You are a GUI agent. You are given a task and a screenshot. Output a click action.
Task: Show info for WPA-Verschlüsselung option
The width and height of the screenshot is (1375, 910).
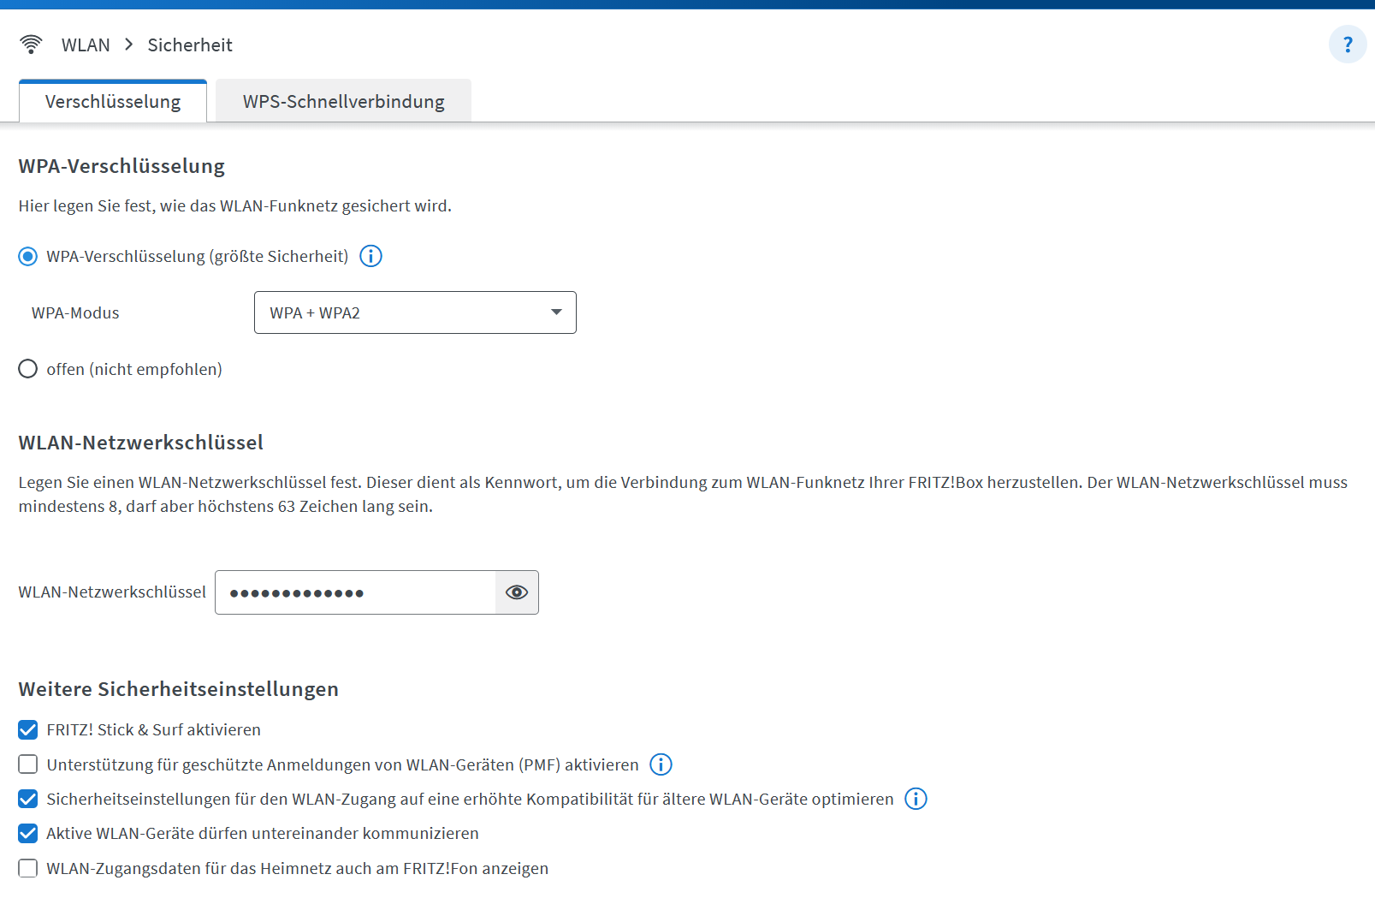click(370, 256)
